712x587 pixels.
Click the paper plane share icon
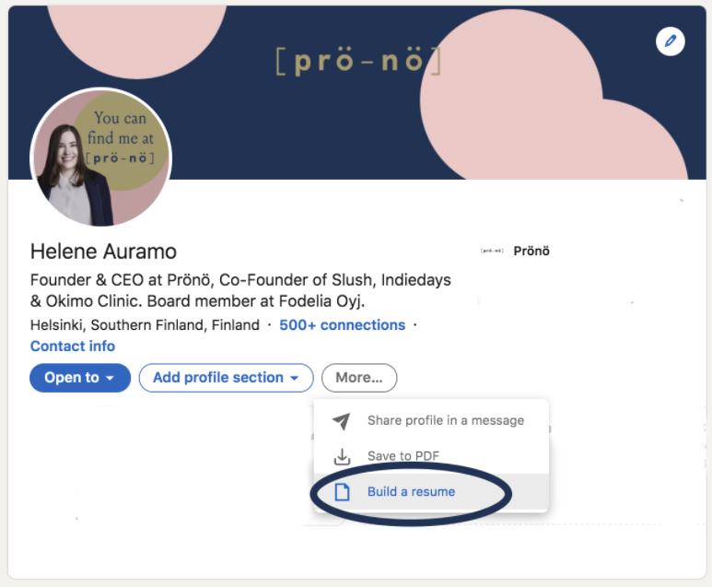point(341,421)
